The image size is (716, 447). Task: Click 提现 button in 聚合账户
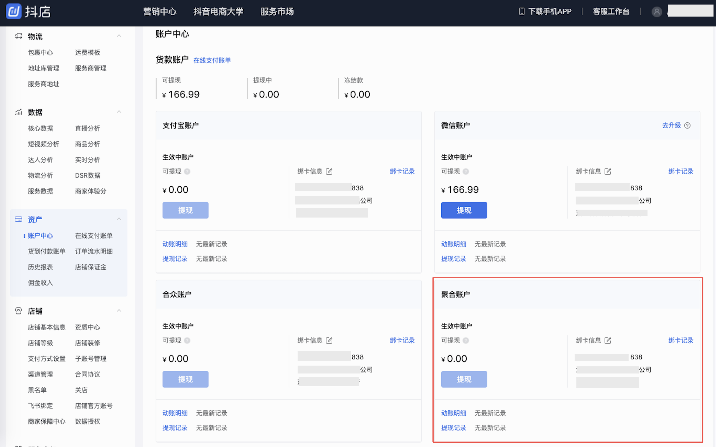coord(464,379)
